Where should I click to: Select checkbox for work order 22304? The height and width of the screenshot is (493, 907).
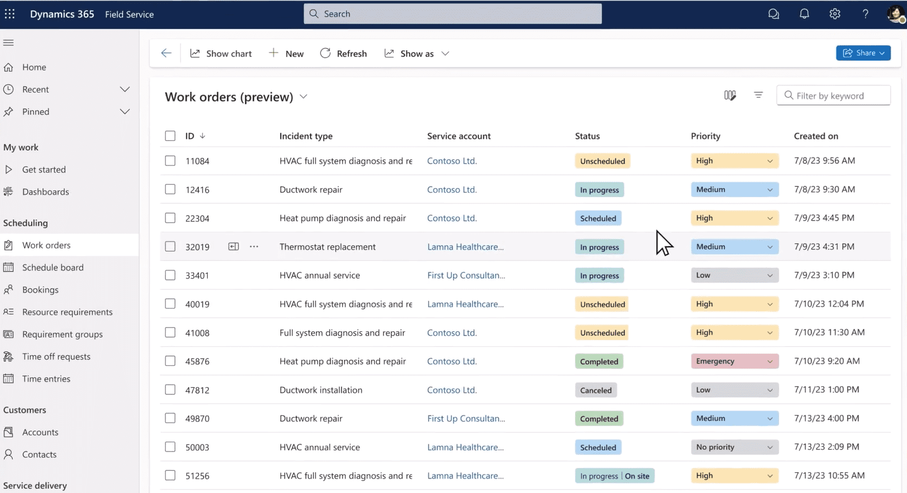pos(171,218)
